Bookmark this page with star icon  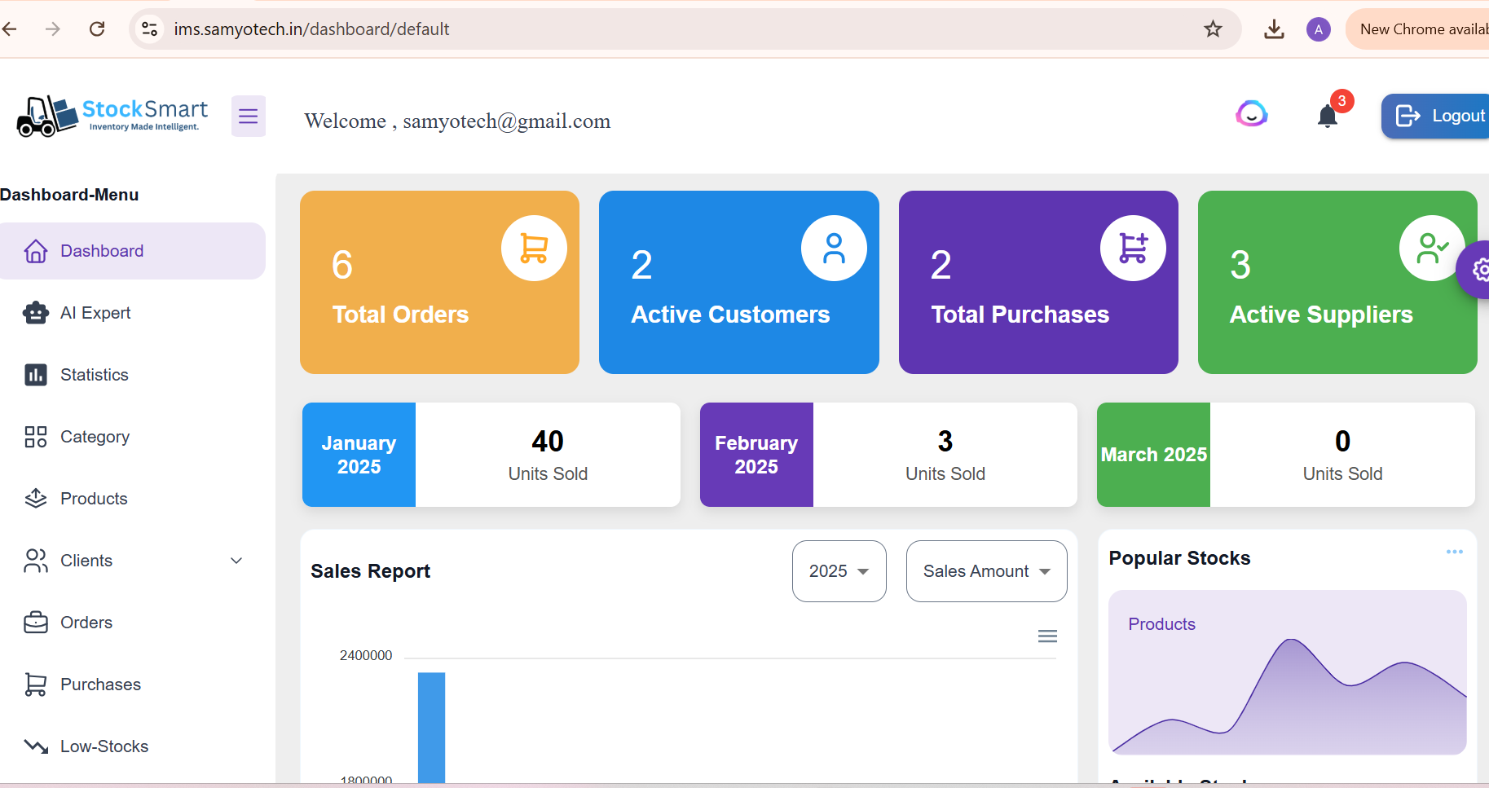click(1213, 29)
